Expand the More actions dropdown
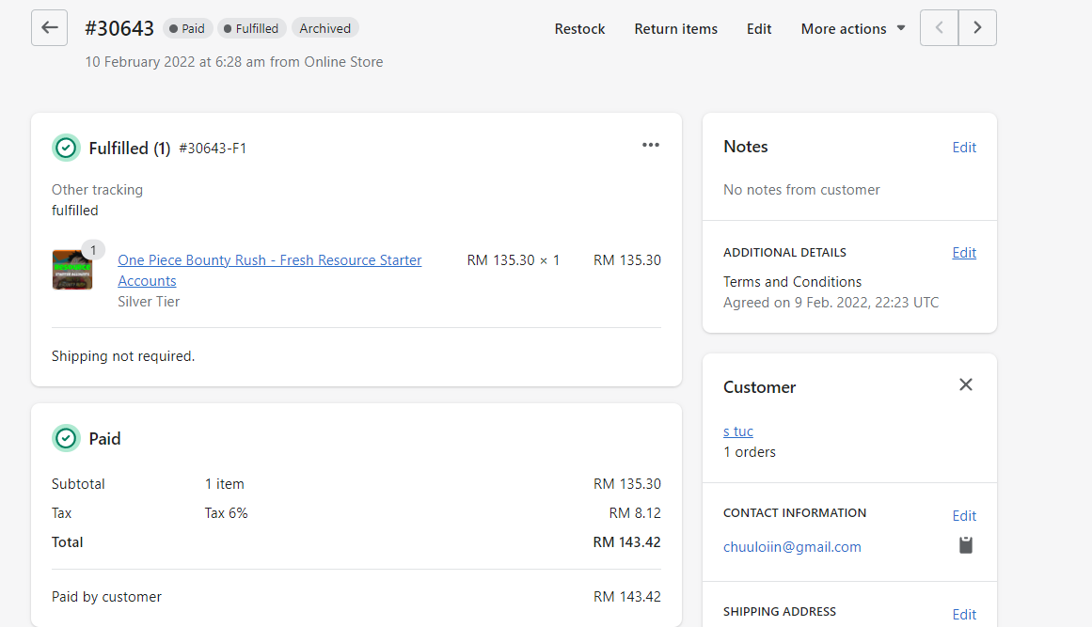The height and width of the screenshot is (627, 1092). (852, 28)
